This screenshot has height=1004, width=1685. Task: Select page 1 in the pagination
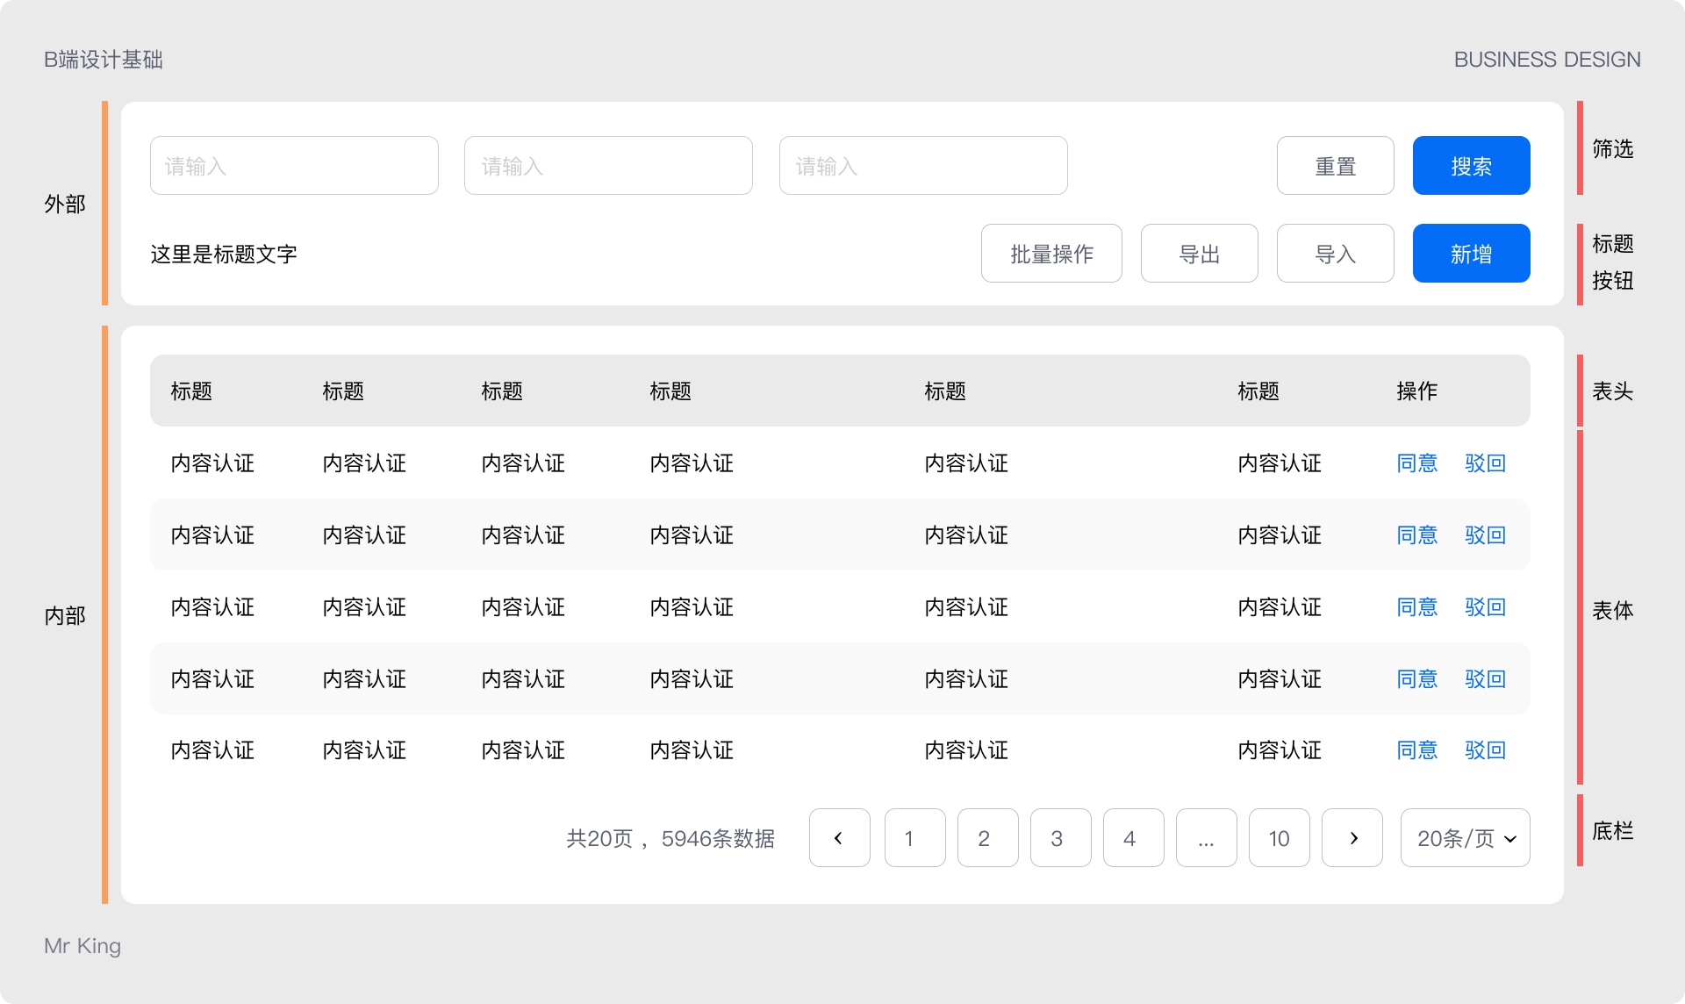(914, 837)
